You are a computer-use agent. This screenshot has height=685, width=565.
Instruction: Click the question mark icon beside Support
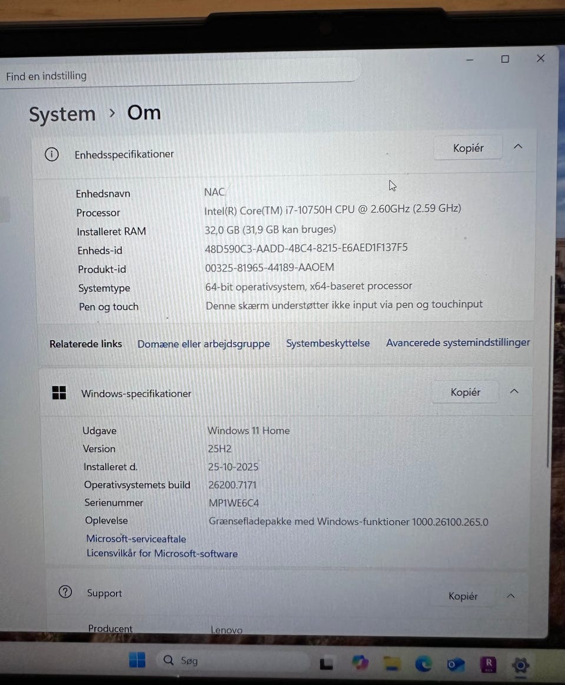[65, 592]
